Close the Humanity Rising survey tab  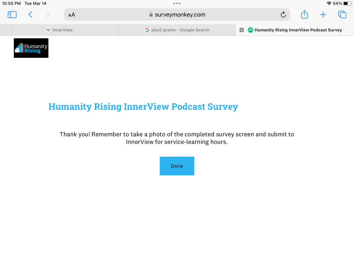pos(242,30)
